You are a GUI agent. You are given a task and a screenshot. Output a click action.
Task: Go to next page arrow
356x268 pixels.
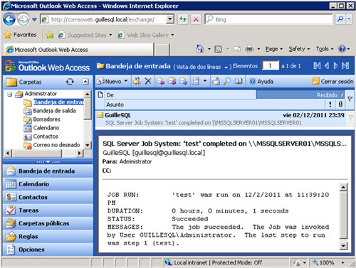point(335,65)
